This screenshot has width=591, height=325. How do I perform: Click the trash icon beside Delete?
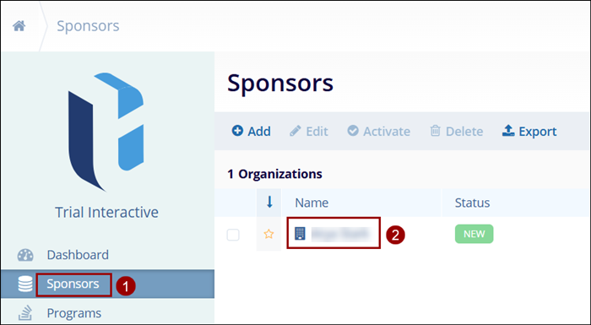pyautogui.click(x=436, y=131)
